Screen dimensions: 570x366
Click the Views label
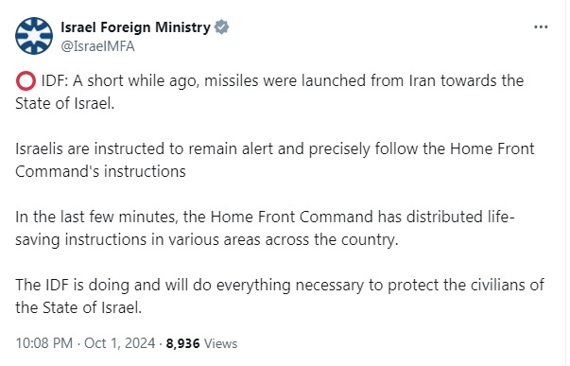click(x=220, y=343)
